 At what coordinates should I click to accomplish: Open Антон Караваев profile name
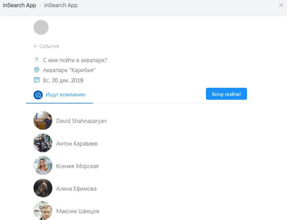pos(77,143)
